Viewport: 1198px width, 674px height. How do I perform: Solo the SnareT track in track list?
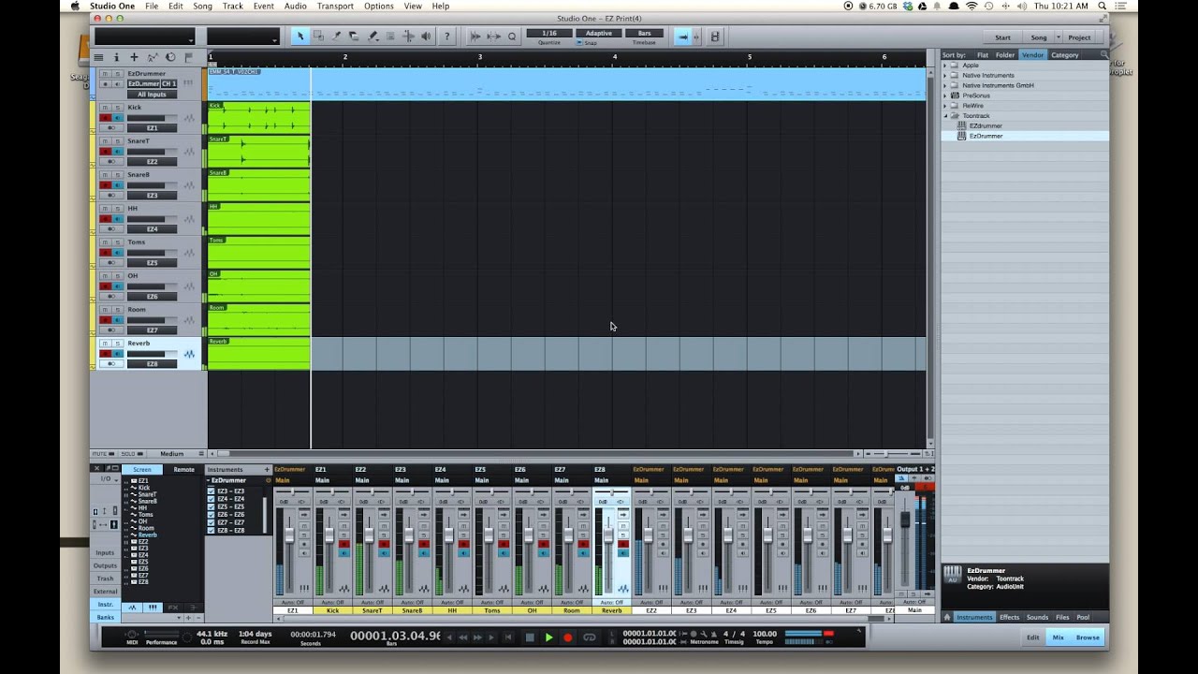[118, 140]
